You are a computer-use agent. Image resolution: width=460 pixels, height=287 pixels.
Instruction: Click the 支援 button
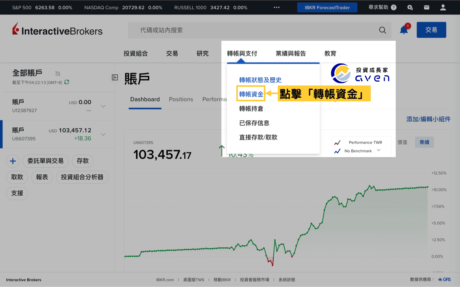pyautogui.click(x=17, y=193)
